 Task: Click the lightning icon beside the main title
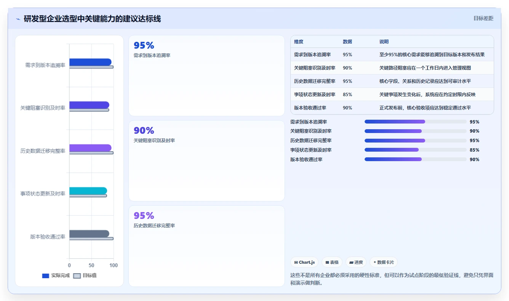pos(18,19)
